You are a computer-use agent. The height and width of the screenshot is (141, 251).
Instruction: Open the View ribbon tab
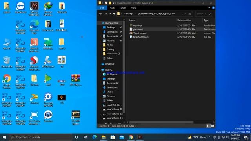[133, 8]
